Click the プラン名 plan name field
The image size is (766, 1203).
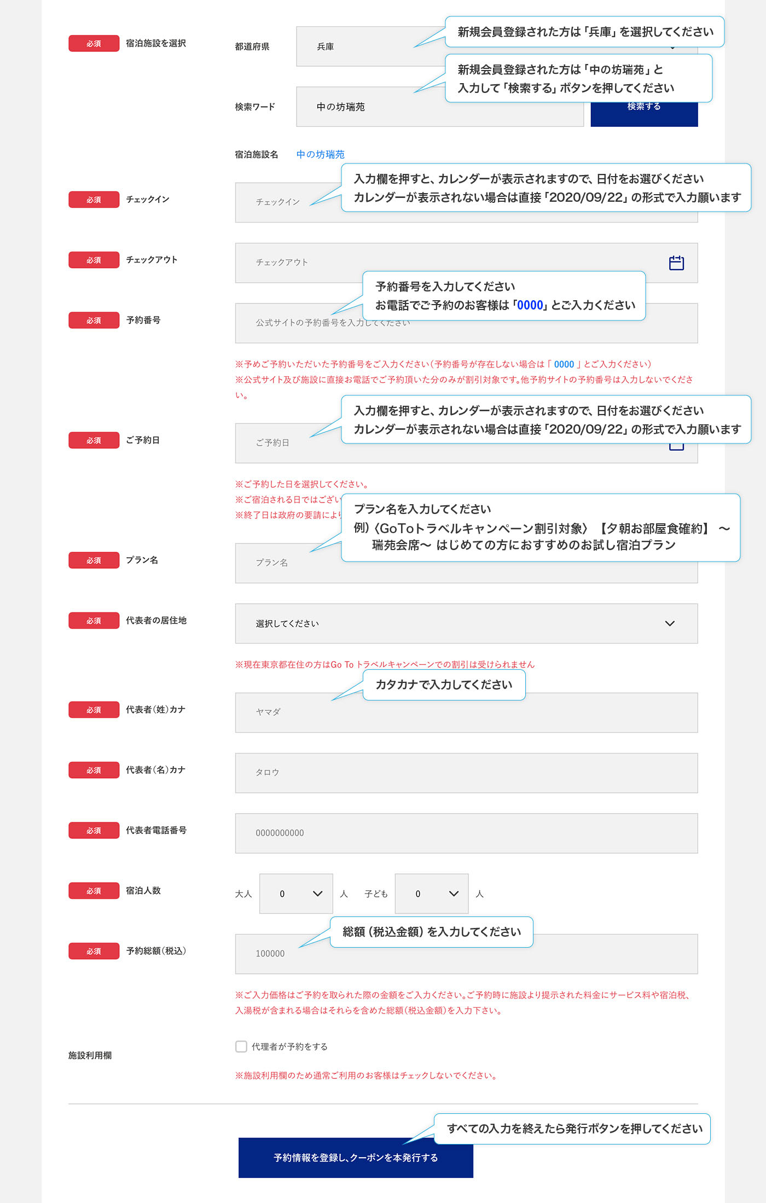click(466, 563)
